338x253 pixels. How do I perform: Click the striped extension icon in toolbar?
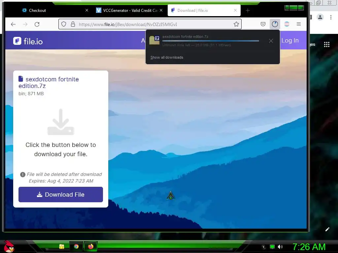(287, 24)
